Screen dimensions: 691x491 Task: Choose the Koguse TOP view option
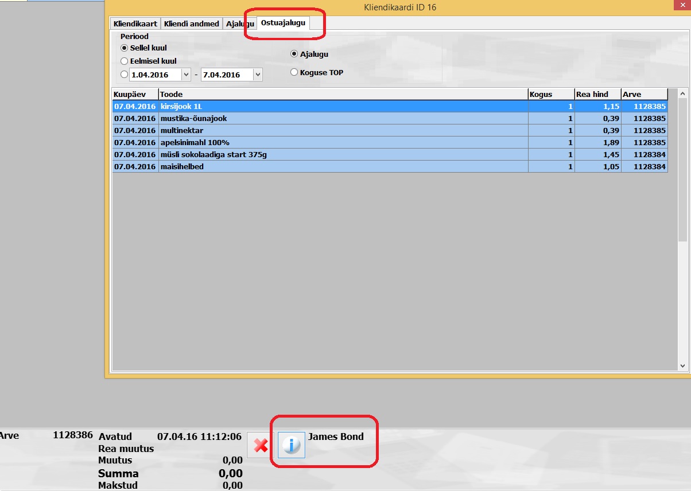294,72
